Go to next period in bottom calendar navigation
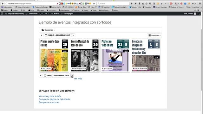This screenshot has width=203, height=114. point(72,76)
